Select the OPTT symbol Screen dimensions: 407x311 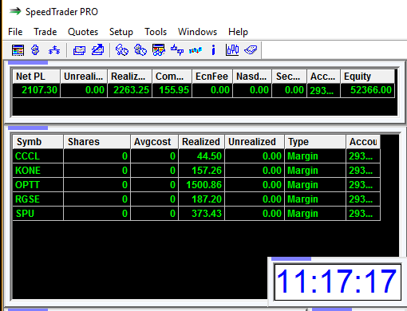[x=27, y=185]
